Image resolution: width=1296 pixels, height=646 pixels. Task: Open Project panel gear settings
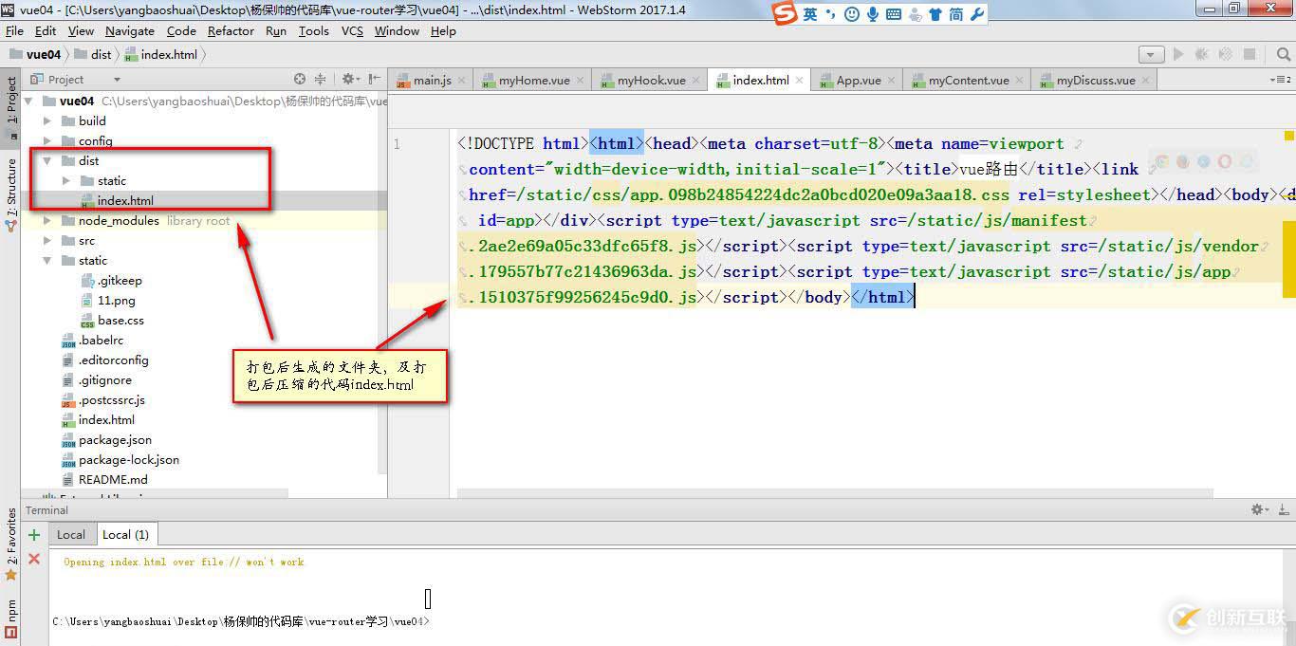pyautogui.click(x=347, y=80)
